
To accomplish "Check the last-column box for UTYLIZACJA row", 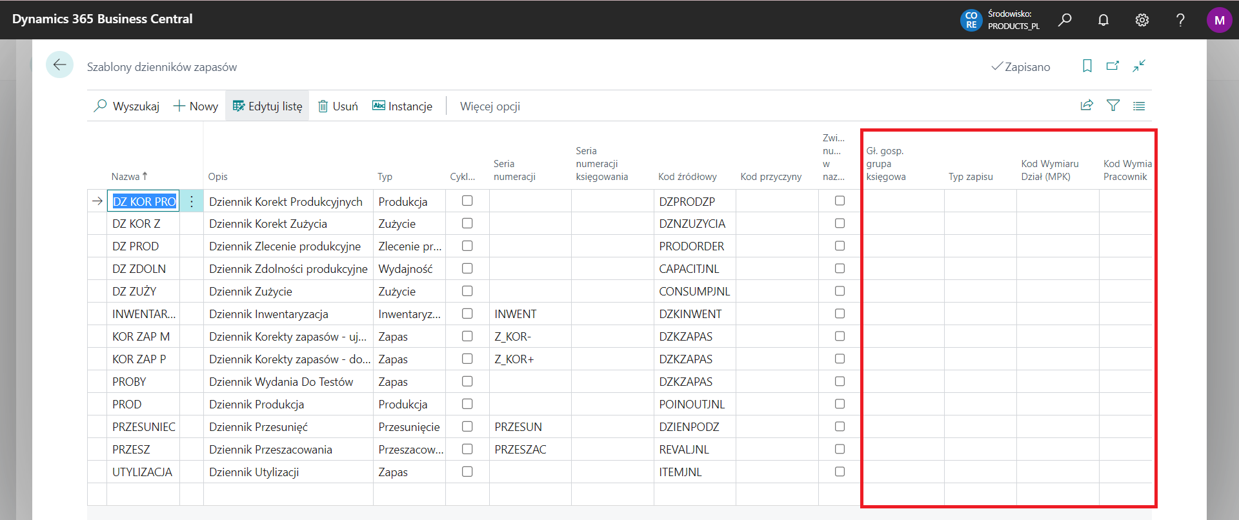I will click(x=840, y=472).
